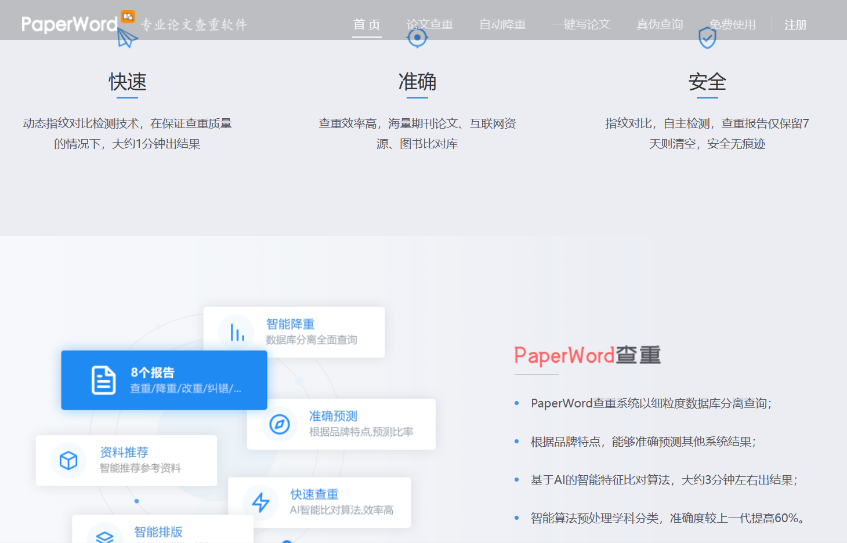Click the document icon inside the 8个报告 card
847x543 pixels.
point(104,380)
